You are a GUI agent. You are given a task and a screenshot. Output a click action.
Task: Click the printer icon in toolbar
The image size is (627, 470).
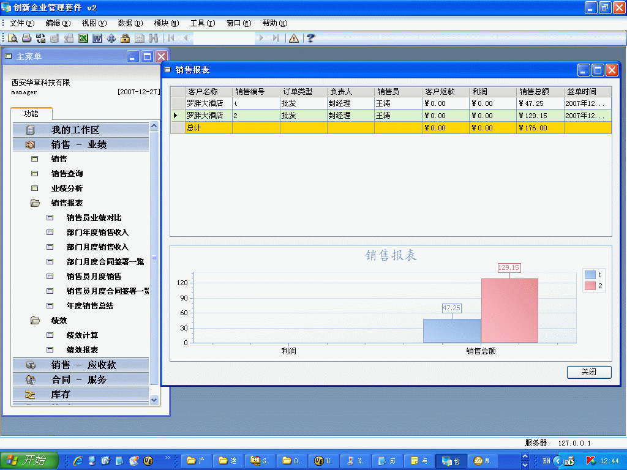[26, 38]
